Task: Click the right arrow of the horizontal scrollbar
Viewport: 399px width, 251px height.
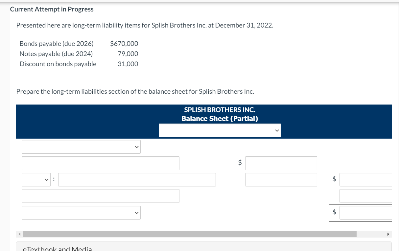Action: (388, 234)
